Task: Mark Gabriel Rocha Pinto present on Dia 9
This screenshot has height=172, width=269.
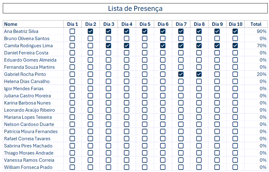Action: click(217, 74)
